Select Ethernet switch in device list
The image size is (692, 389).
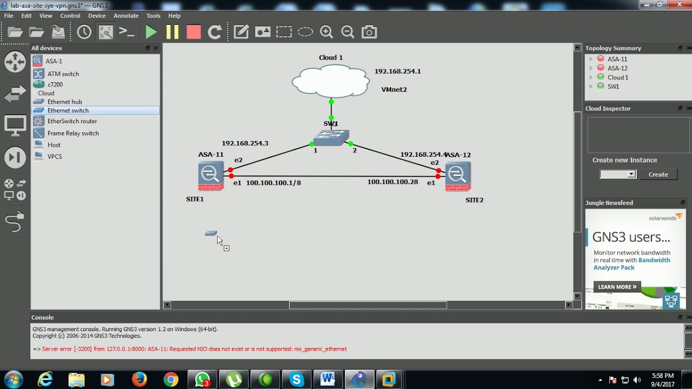(96, 110)
